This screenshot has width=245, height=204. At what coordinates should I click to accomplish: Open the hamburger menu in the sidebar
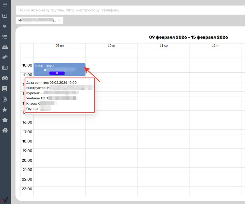coord(5,5)
